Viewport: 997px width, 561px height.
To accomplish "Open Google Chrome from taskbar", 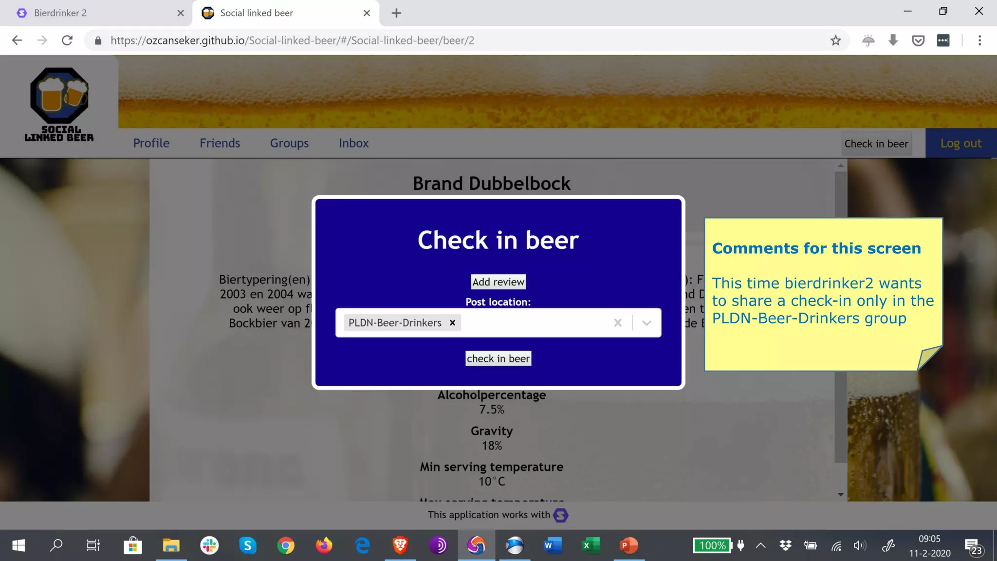I will pyautogui.click(x=286, y=545).
